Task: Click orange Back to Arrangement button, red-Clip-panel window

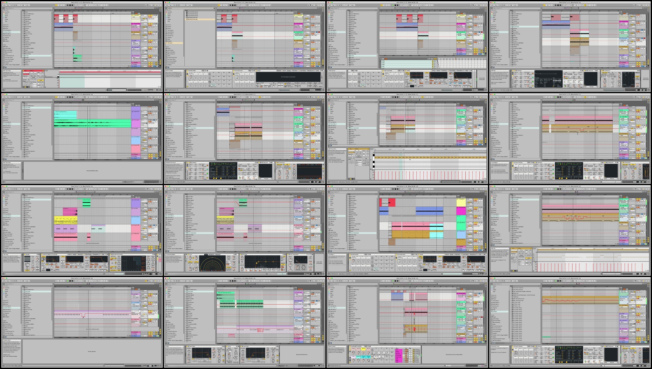Action: click(136, 13)
